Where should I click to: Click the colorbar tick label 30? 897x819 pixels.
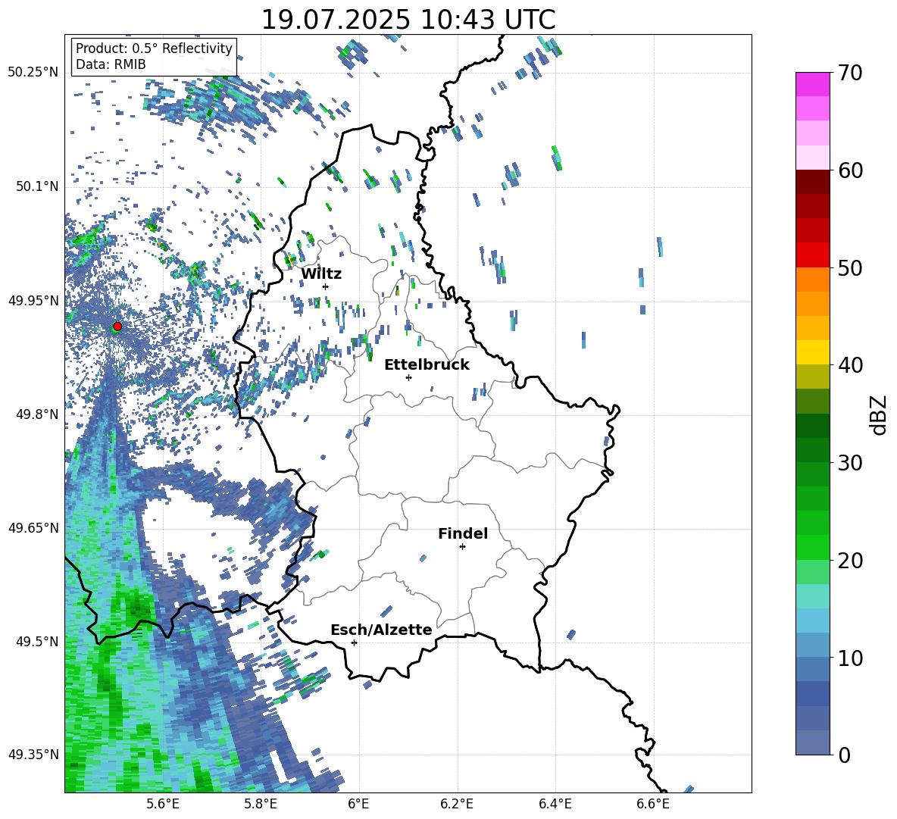850,463
